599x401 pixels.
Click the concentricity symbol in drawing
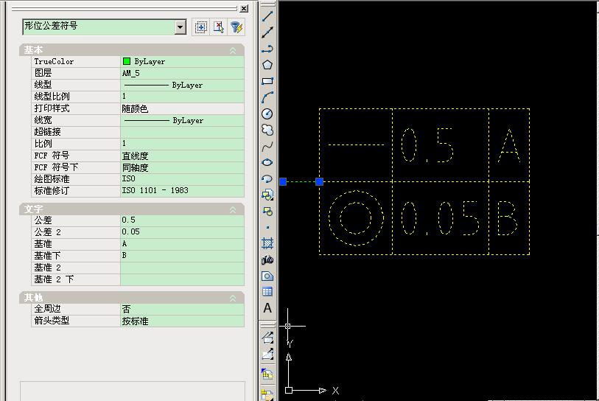[x=356, y=218]
